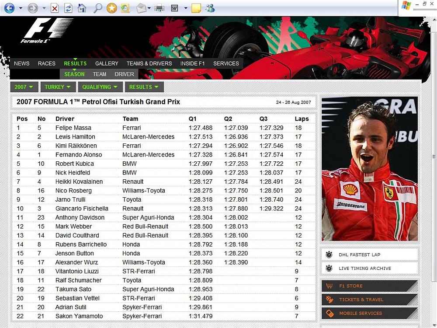Viewport: 437px width, 328px height.
Task: Go to the browser Home page icon
Action: click(82, 8)
